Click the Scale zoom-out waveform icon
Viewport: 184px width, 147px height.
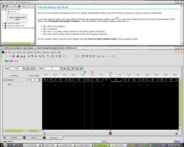click(28, 68)
